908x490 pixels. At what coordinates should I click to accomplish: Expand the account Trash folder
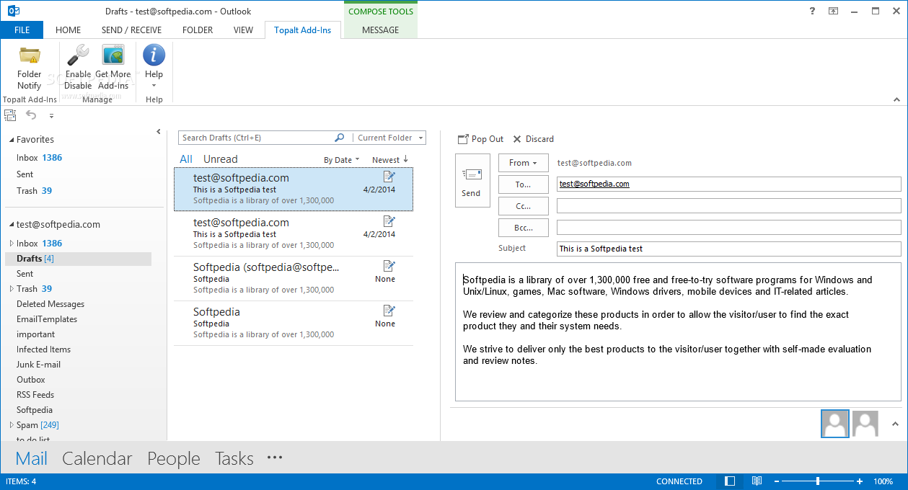12,289
